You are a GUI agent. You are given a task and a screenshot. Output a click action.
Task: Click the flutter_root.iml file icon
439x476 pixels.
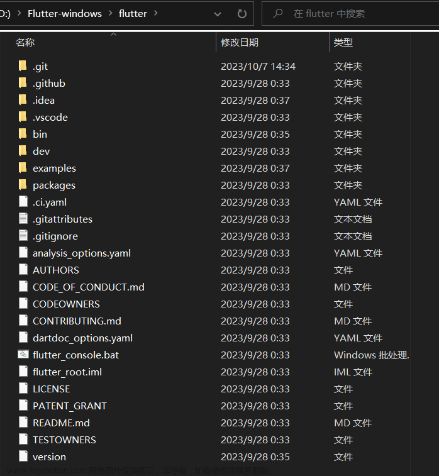[x=23, y=372]
